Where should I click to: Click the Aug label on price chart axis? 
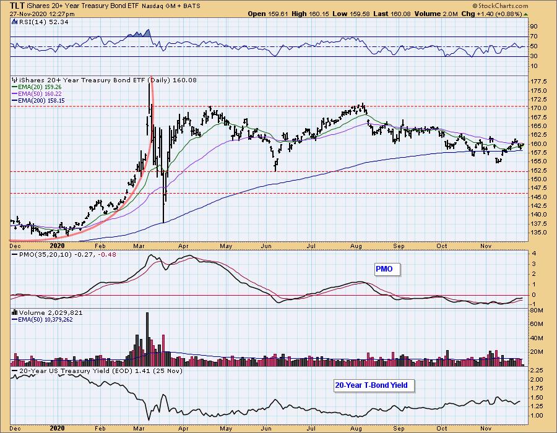pyautogui.click(x=356, y=246)
